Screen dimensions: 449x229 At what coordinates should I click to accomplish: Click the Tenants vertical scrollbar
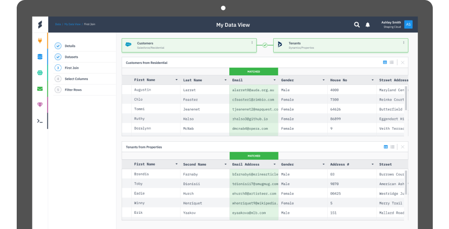(406, 182)
